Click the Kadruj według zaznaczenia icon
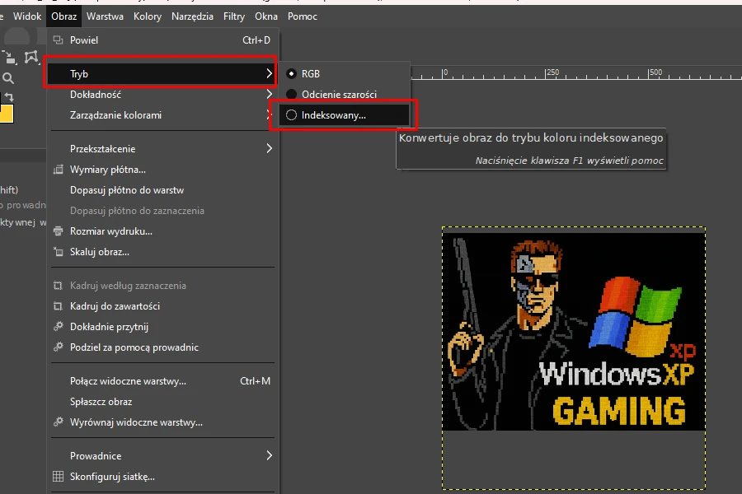The height and width of the screenshot is (494, 742). click(59, 286)
